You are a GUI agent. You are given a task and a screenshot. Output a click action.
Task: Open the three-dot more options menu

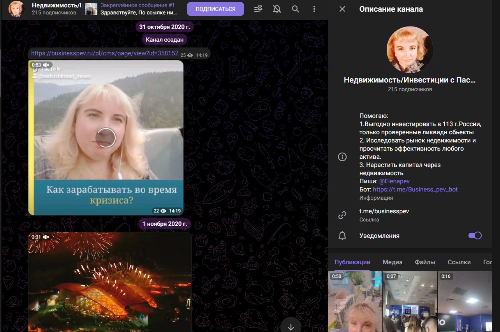314,9
